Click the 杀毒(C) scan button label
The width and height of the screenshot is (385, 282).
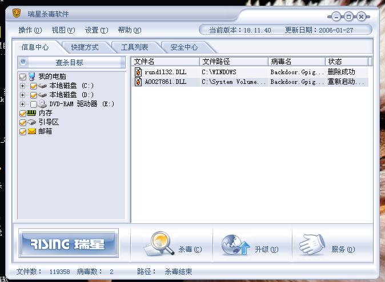pos(190,249)
